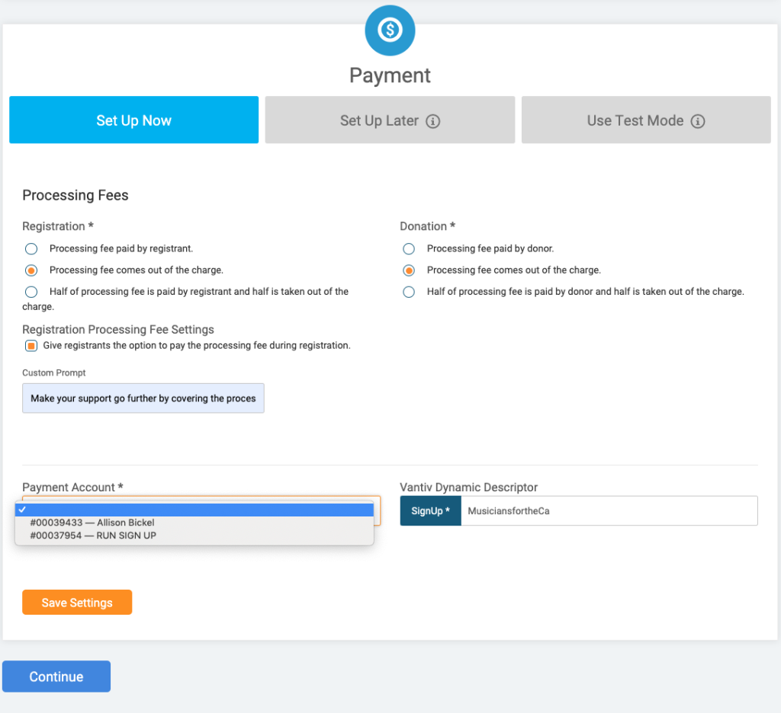Switch to Set Up Later tab
The image size is (781, 713).
[x=390, y=120]
